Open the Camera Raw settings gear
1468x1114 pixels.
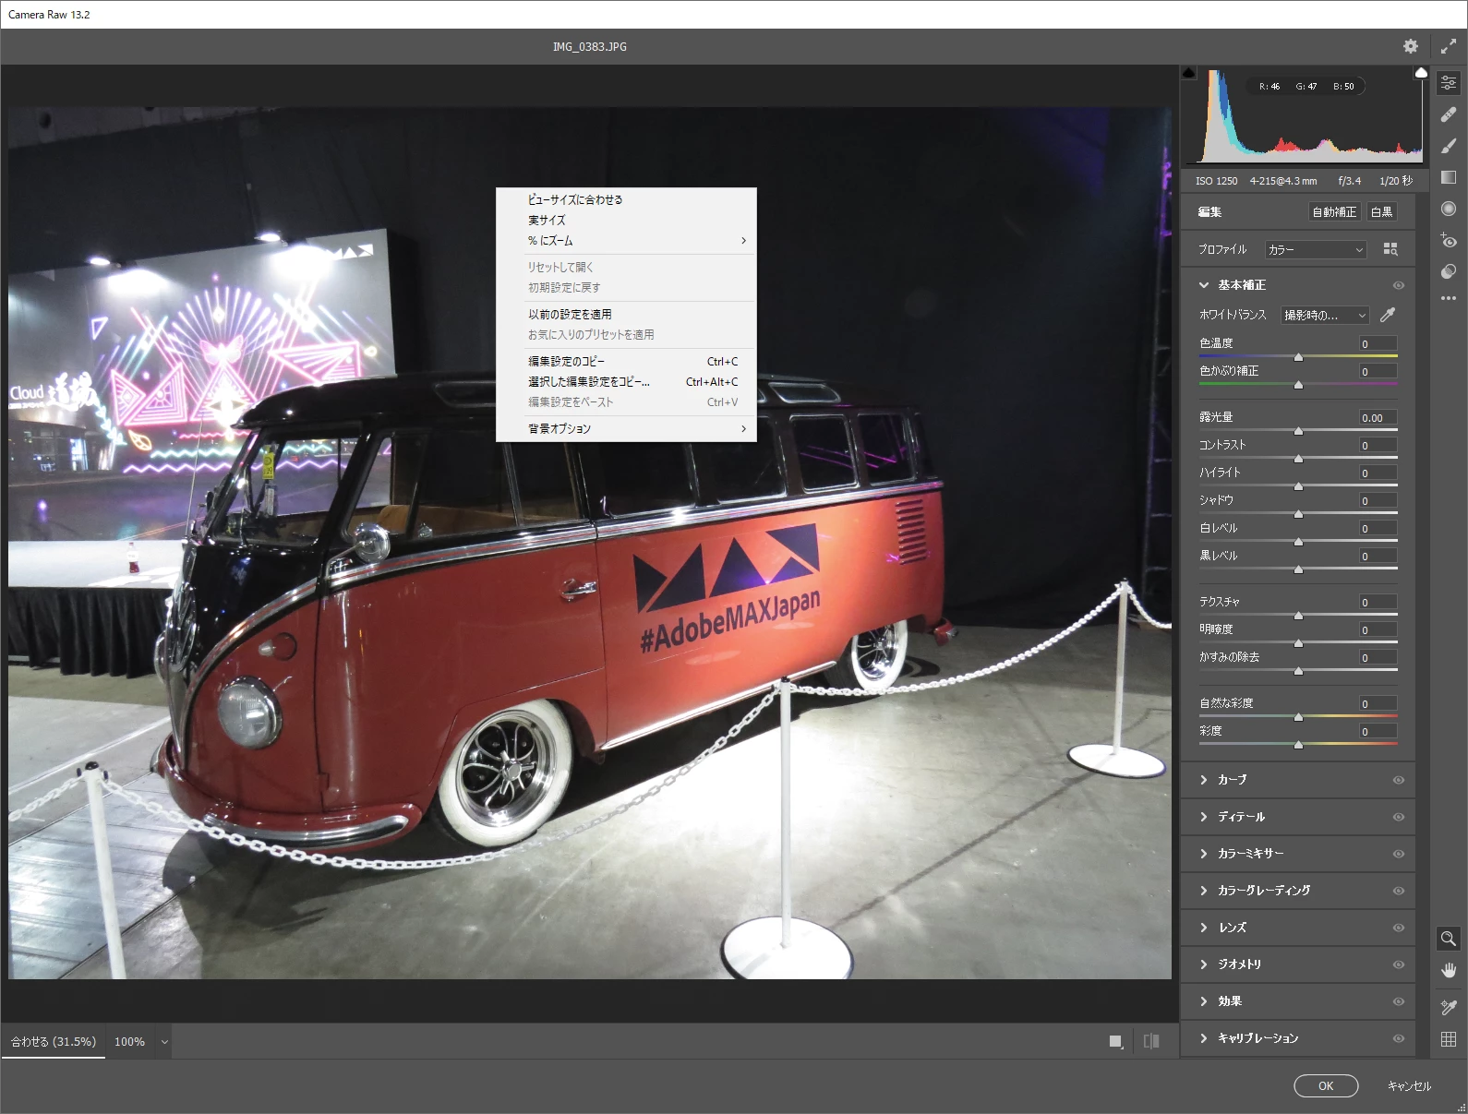pyautogui.click(x=1410, y=46)
